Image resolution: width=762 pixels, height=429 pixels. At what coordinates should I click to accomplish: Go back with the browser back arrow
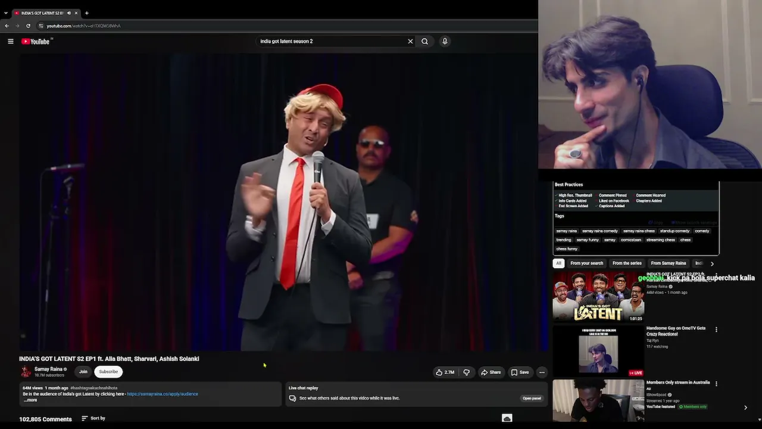[7, 26]
